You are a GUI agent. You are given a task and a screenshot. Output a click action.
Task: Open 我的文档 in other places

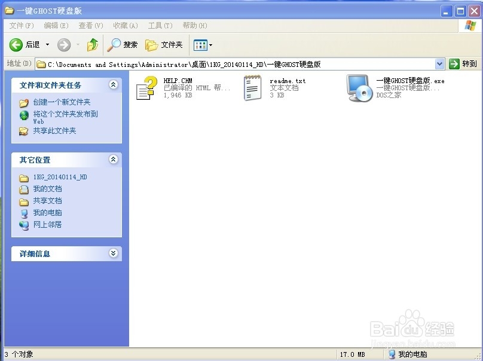pos(47,189)
